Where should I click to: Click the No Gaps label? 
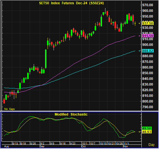click(10, 109)
